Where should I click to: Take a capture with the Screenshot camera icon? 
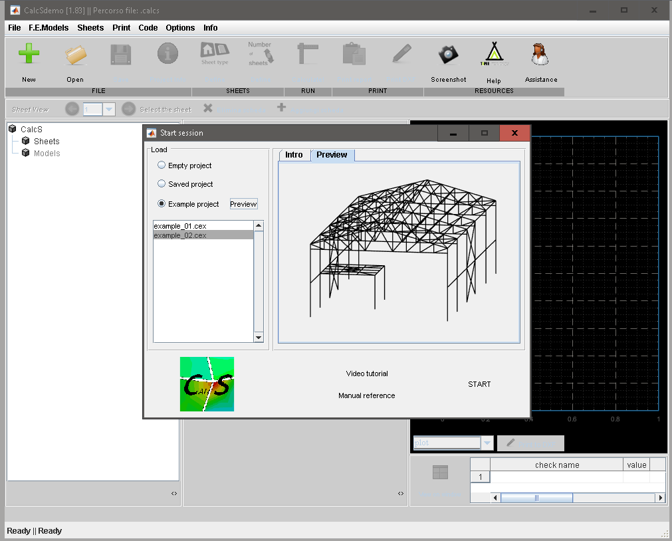click(x=448, y=54)
